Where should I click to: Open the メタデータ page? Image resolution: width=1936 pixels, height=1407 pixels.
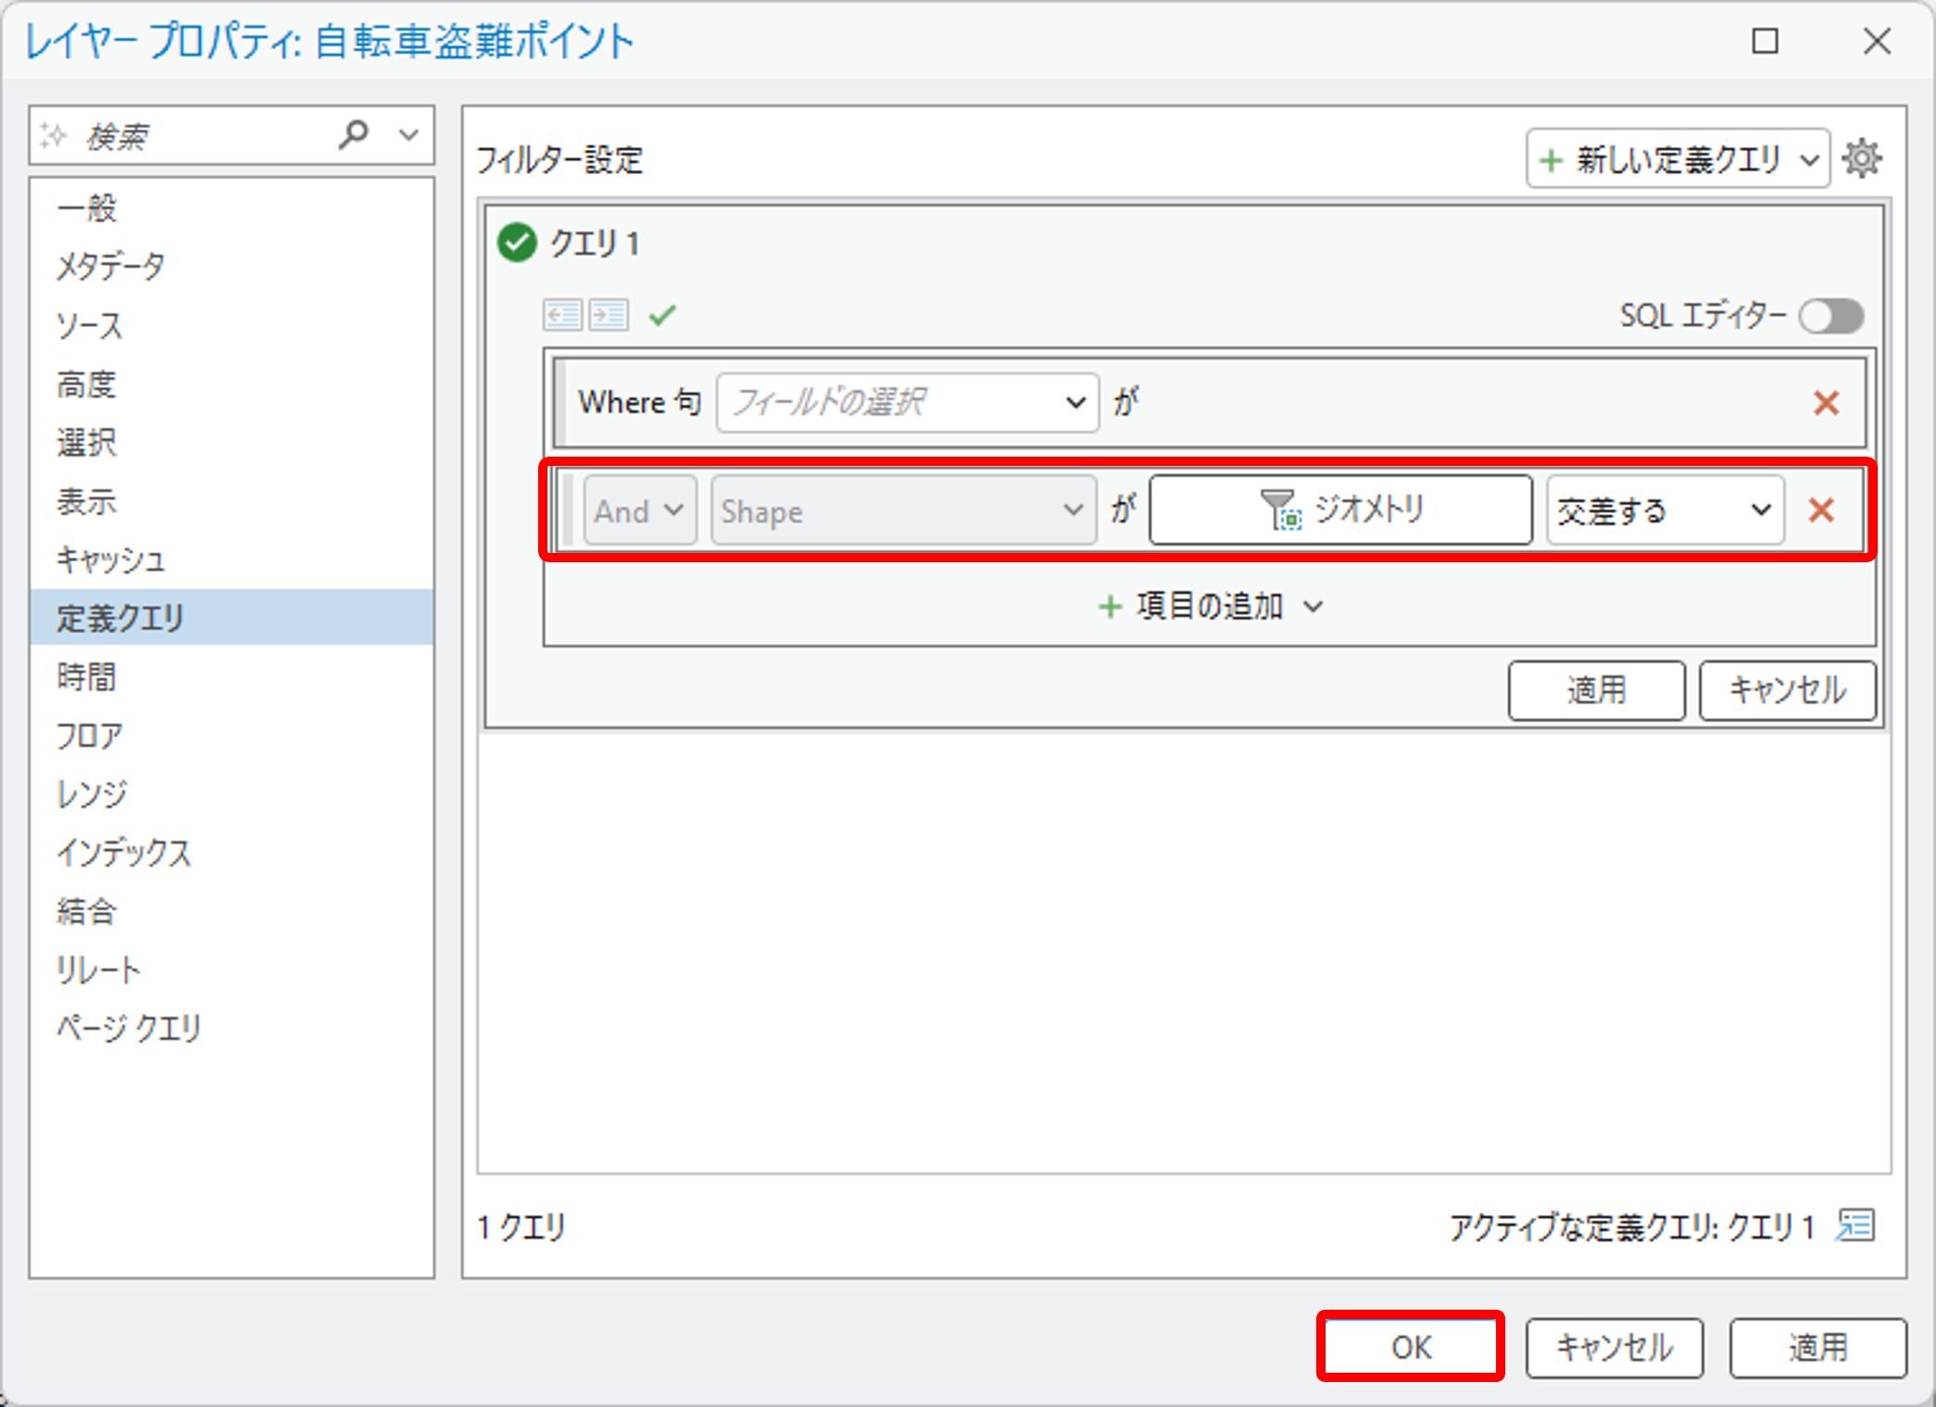[x=232, y=267]
